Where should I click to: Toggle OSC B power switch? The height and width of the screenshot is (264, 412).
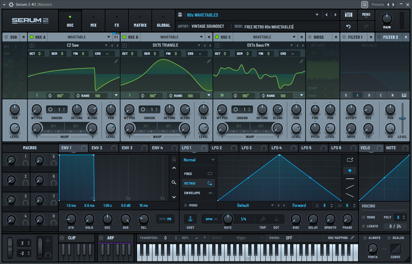[x=124, y=37]
